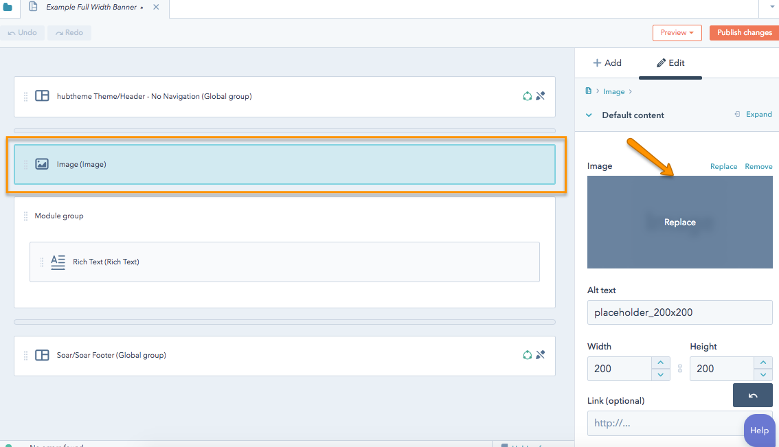The image size is (779, 447).
Task: Click the header module layout icon
Action: pos(42,95)
